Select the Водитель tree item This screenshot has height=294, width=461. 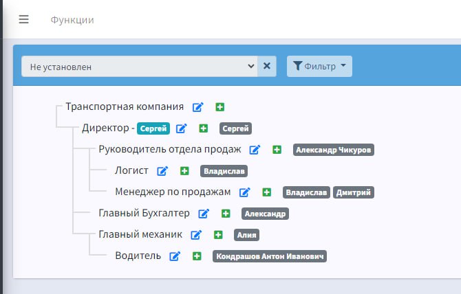(x=138, y=256)
